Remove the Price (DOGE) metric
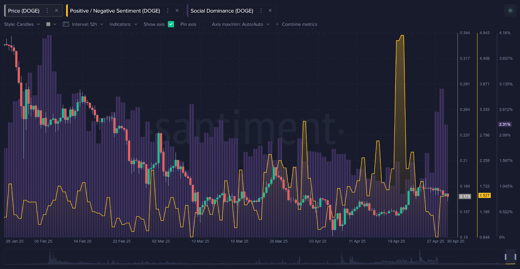This screenshot has height=269, width=520. point(57,11)
